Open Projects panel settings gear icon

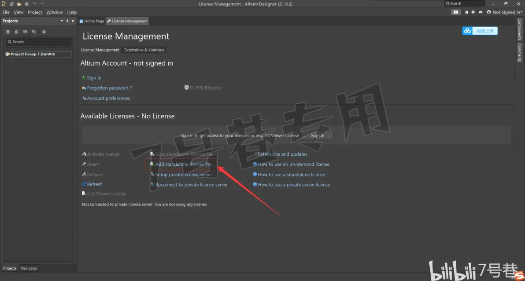(44, 32)
